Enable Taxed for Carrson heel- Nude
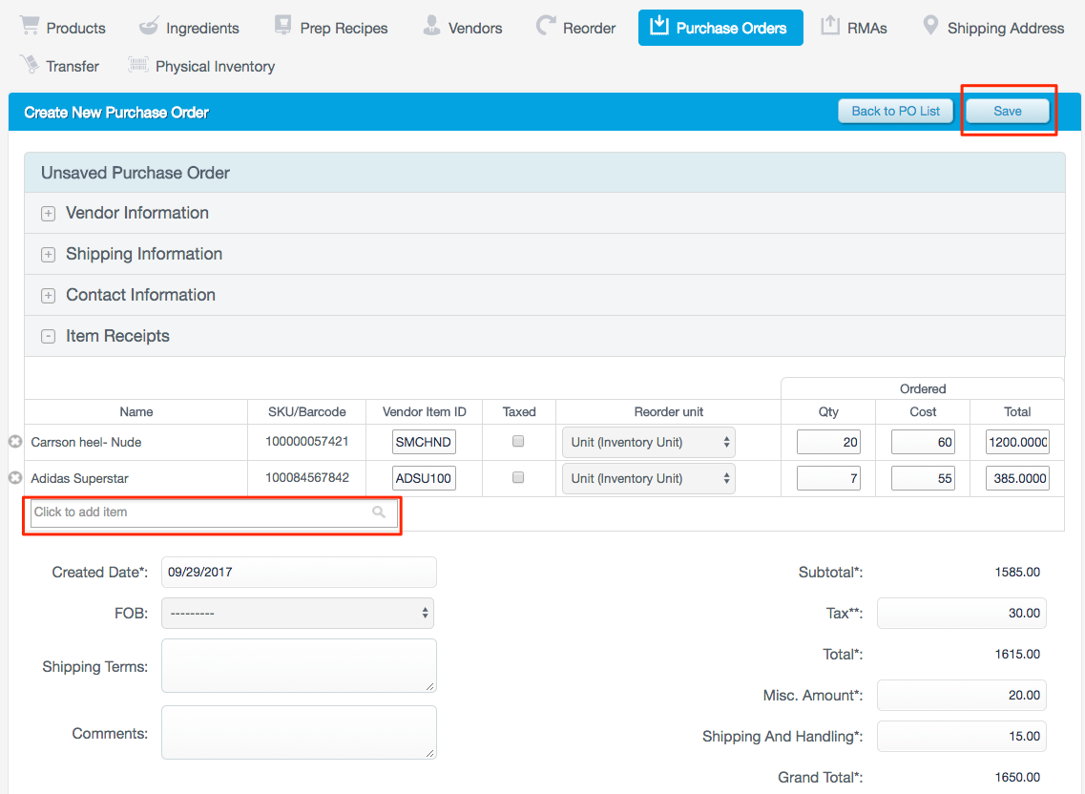This screenshot has height=794, width=1085. [518, 441]
